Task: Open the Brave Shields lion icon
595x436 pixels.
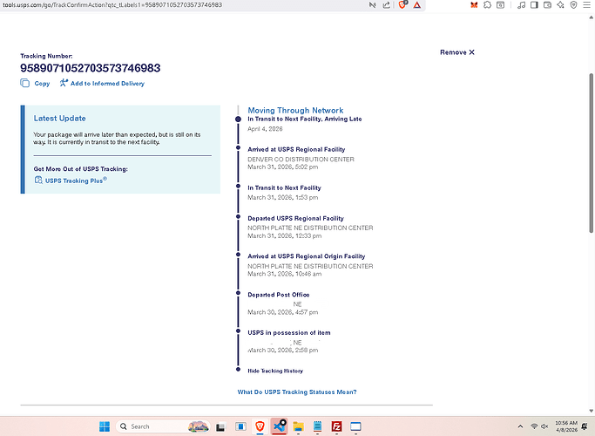Action: point(403,5)
